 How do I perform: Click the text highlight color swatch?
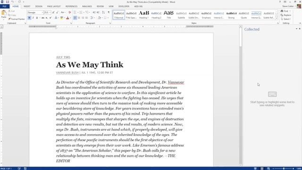(x=61, y=18)
